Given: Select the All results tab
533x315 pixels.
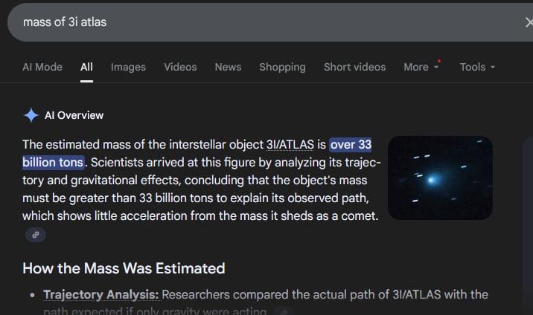Looking at the screenshot, I should [x=86, y=67].
